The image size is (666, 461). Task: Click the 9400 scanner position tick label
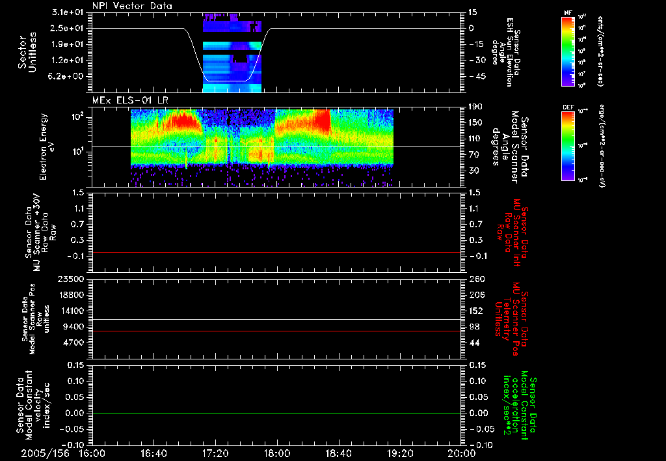(73, 327)
